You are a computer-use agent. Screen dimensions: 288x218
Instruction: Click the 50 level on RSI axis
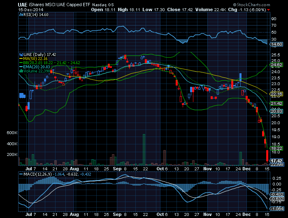tap(274, 32)
